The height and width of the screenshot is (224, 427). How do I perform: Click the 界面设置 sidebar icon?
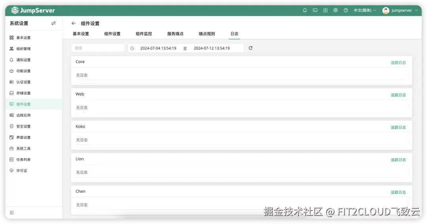click(11, 137)
